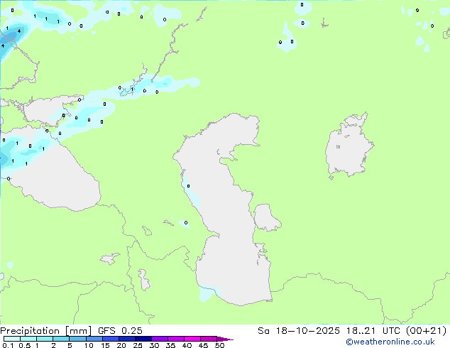Click the legend label '50'
Viewport: 450px width, 348px height.
click(x=219, y=345)
